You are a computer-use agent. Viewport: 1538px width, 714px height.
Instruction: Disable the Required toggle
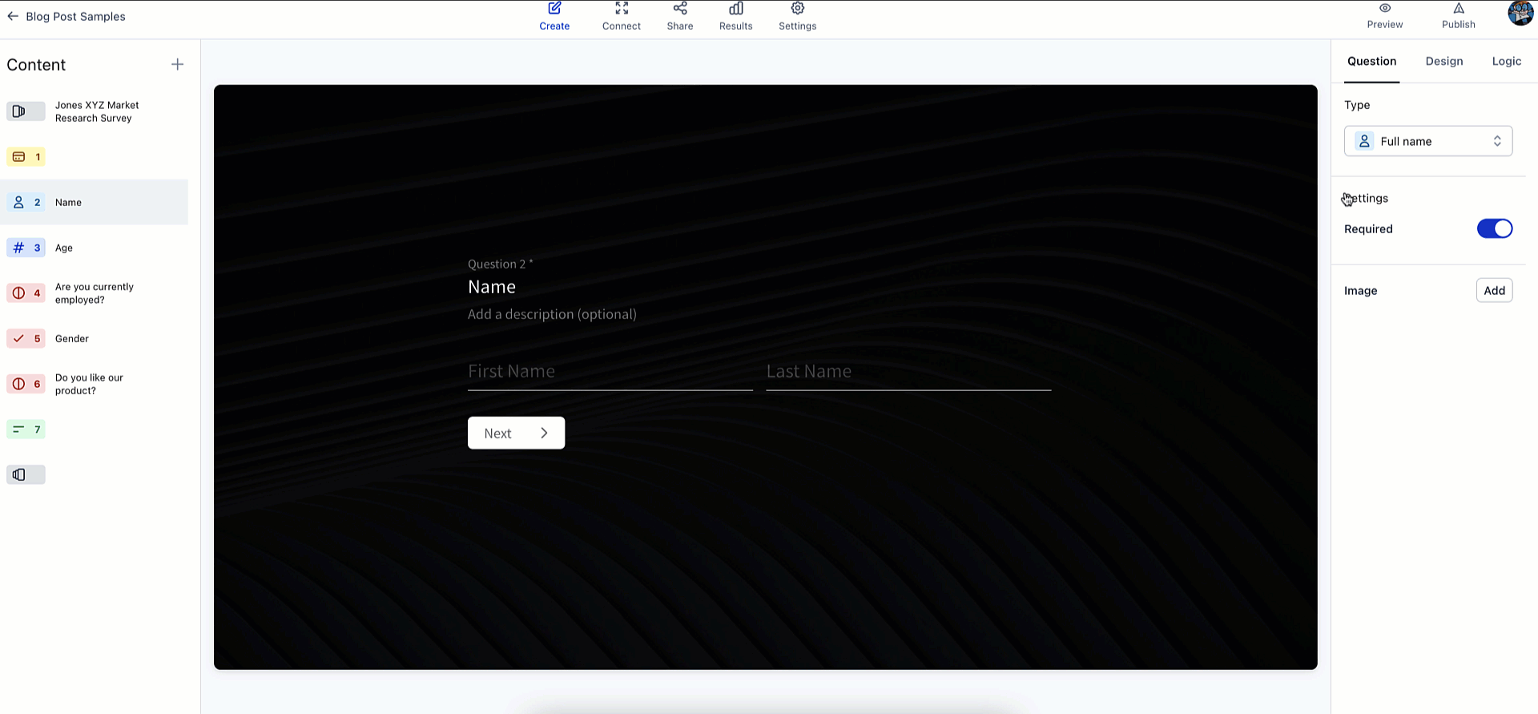pyautogui.click(x=1494, y=228)
